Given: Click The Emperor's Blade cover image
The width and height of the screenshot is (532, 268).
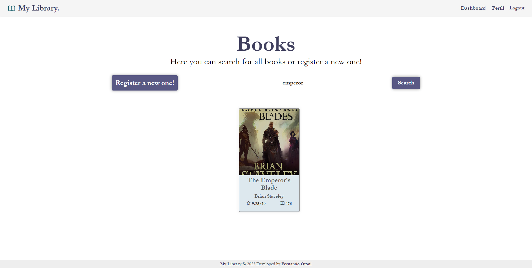Looking at the screenshot, I should tap(269, 142).
